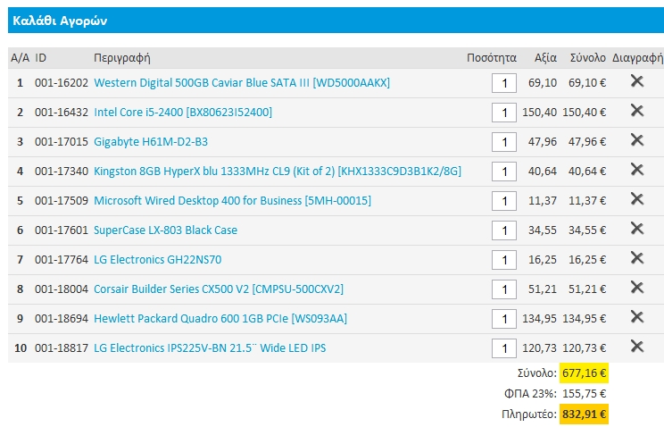Open LG Electronics IPS225V-BN monitor link
The image size is (664, 427).
tap(210, 348)
